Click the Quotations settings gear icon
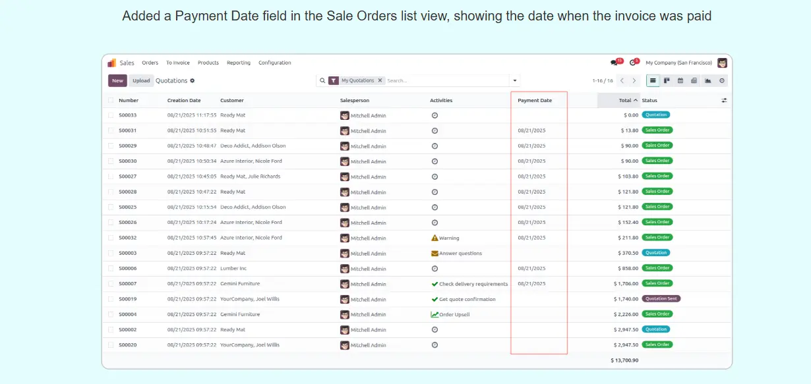 pos(193,81)
